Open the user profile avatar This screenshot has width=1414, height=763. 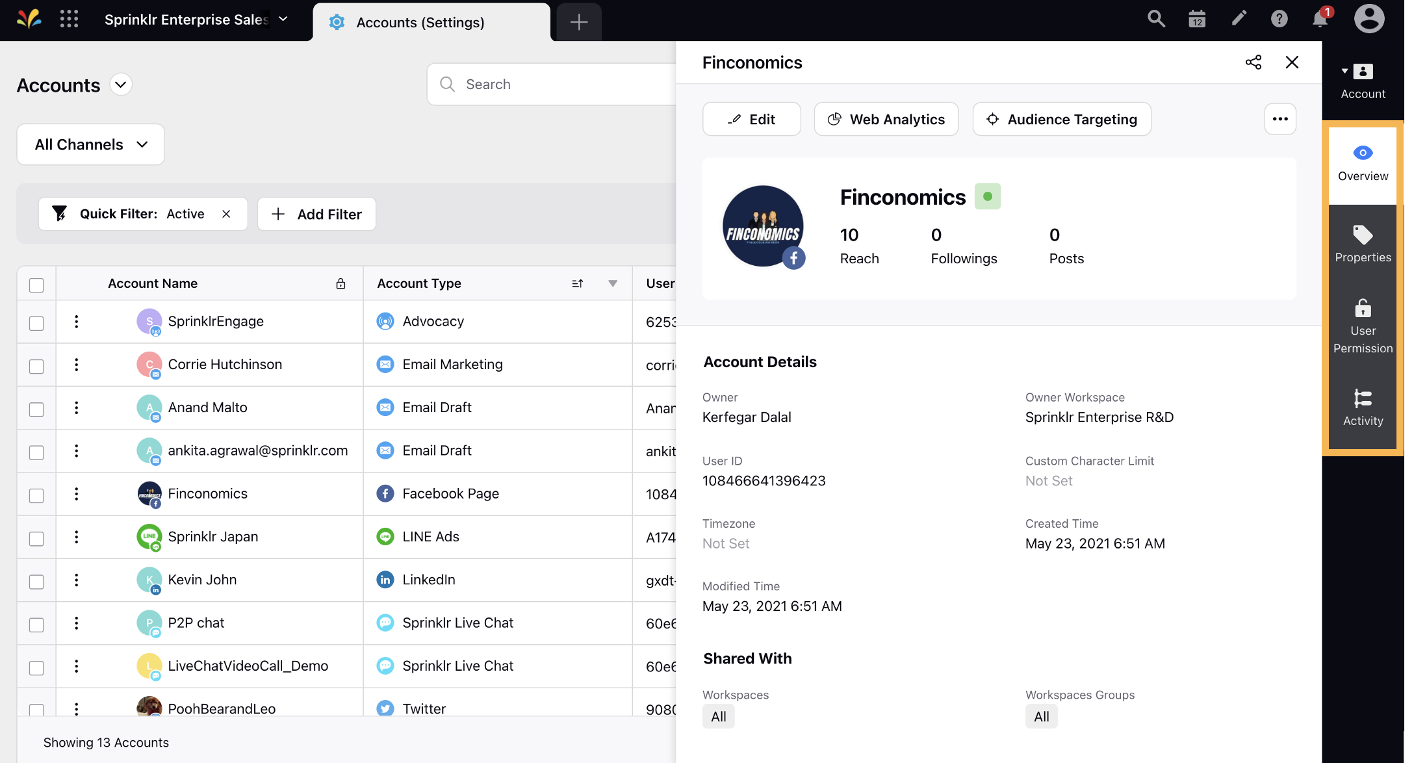point(1369,19)
